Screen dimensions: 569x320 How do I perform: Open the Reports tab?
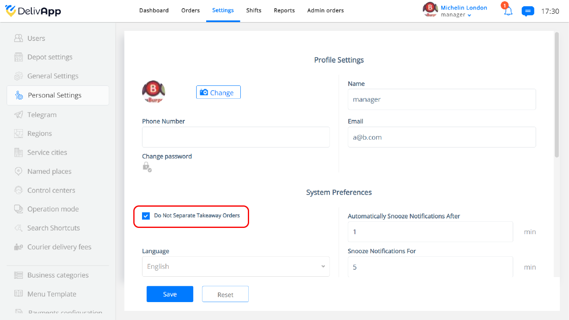(x=284, y=10)
